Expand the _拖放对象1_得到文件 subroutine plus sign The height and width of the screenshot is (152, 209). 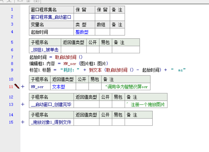pyautogui.click(x=23, y=122)
